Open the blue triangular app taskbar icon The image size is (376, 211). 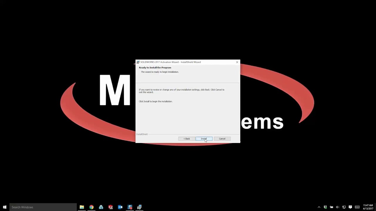click(101, 207)
